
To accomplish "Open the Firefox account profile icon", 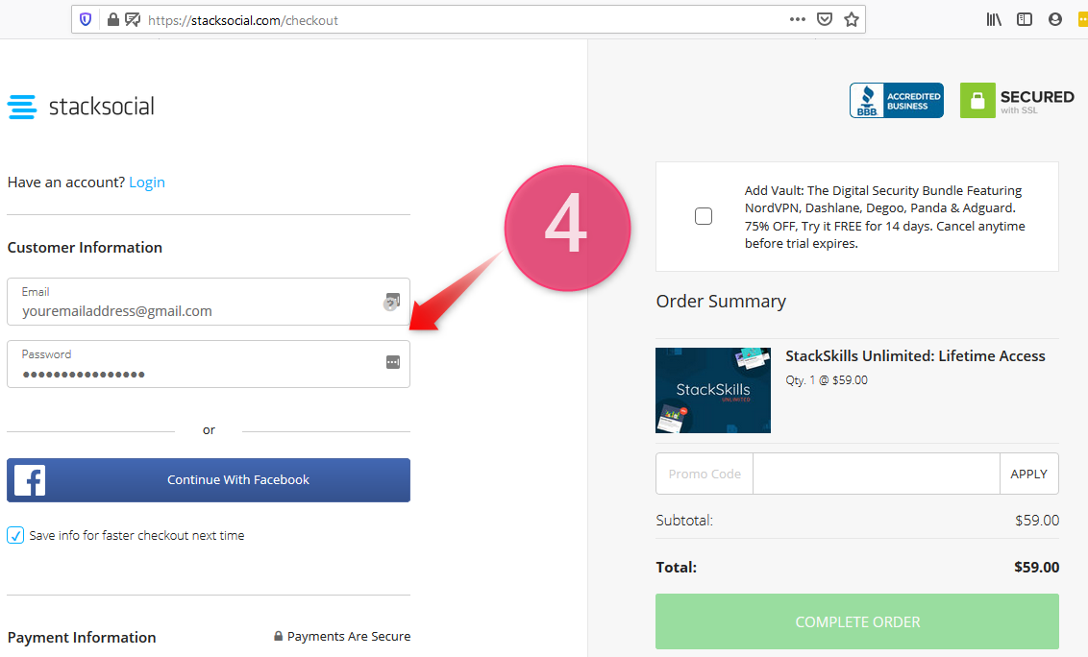I will click(1054, 18).
